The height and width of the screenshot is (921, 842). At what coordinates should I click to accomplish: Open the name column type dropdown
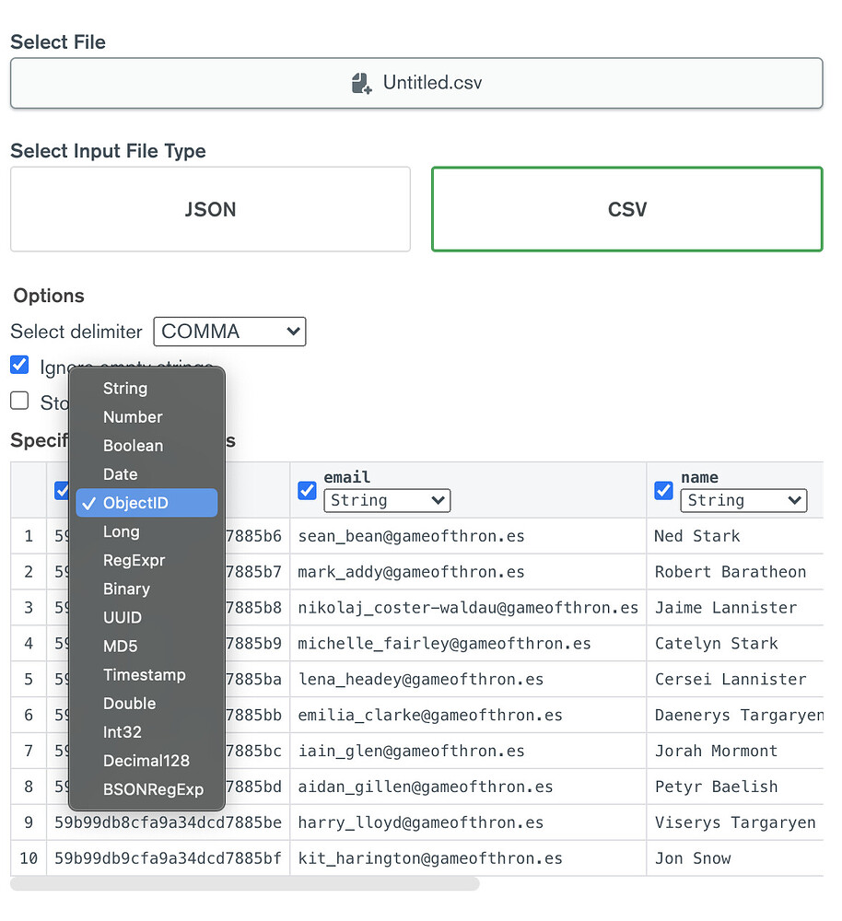coord(743,500)
